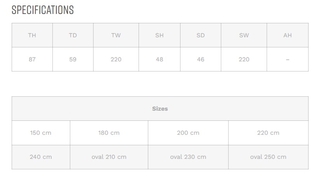
Task: Pick the oval 210 cm size
Action: 109,157
